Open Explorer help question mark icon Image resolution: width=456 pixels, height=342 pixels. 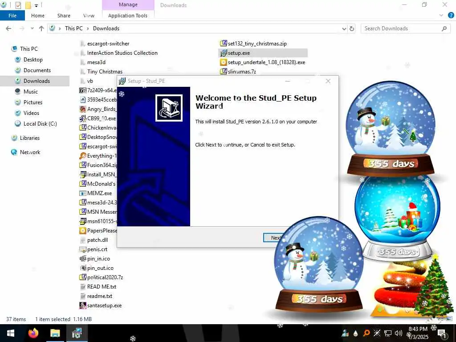coord(451,16)
